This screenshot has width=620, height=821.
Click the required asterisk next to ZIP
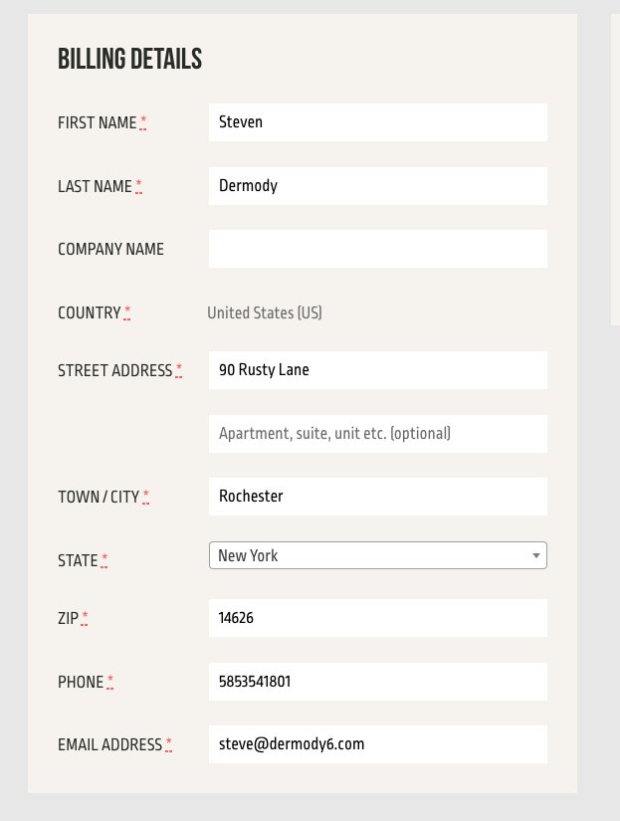[x=85, y=617]
